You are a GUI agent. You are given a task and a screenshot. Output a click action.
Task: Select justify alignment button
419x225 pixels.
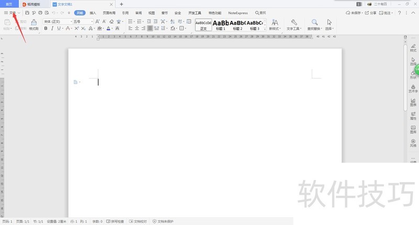tap(150, 28)
